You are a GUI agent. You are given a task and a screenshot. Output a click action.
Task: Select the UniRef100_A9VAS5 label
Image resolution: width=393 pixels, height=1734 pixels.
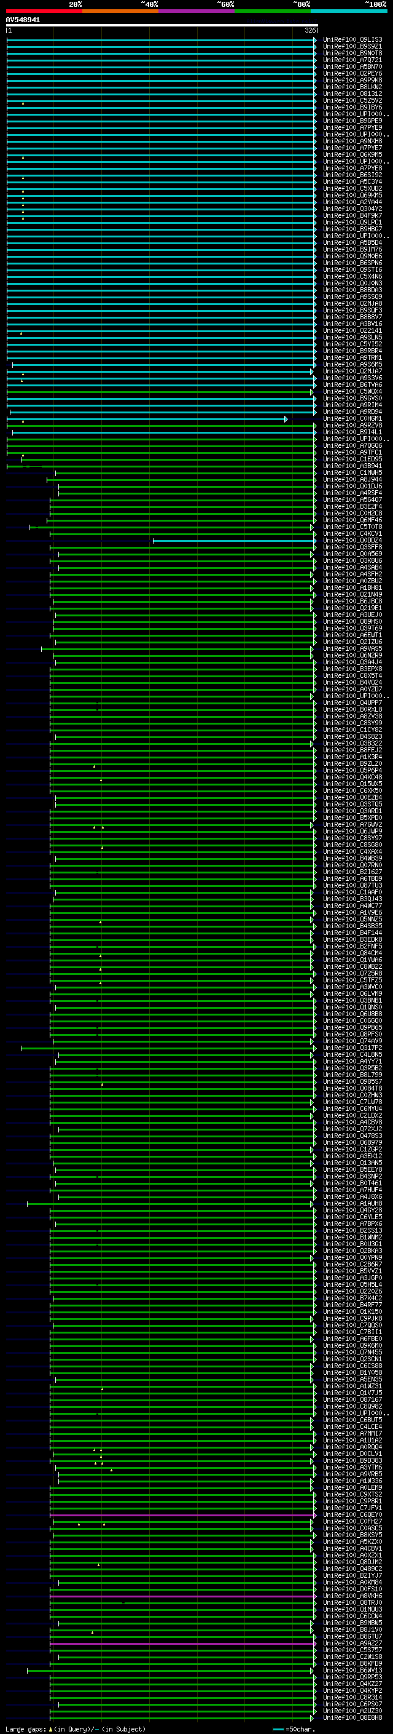tap(352, 649)
